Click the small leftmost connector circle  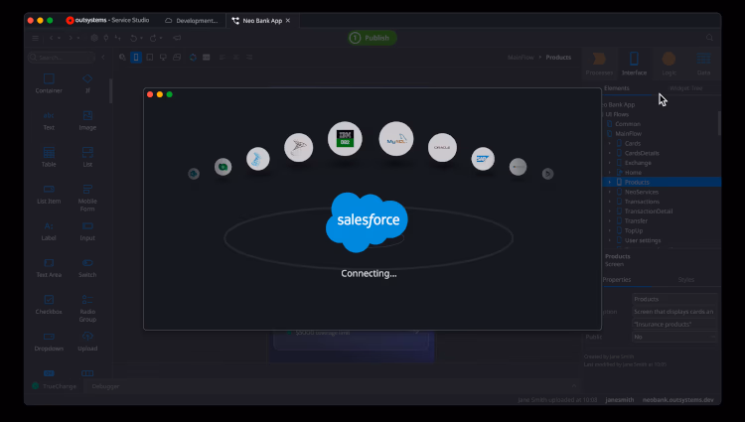194,174
